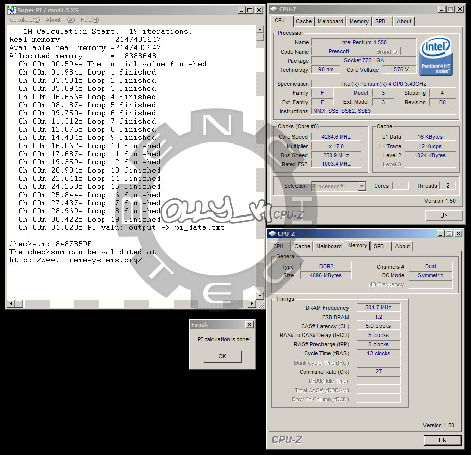
Task: Click the Channels # Dual field
Action: [x=430, y=266]
